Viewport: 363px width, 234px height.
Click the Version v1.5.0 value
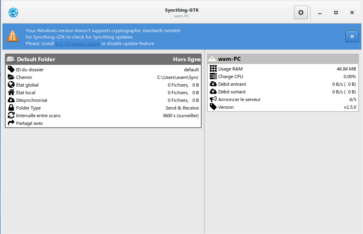click(x=350, y=107)
